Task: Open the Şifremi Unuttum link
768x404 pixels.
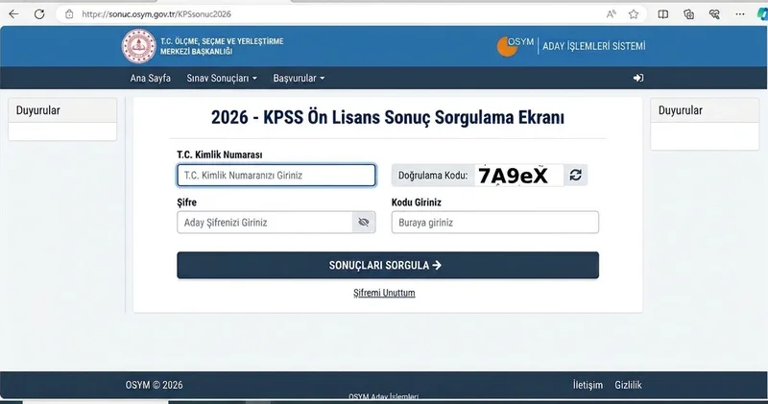Action: [x=384, y=293]
